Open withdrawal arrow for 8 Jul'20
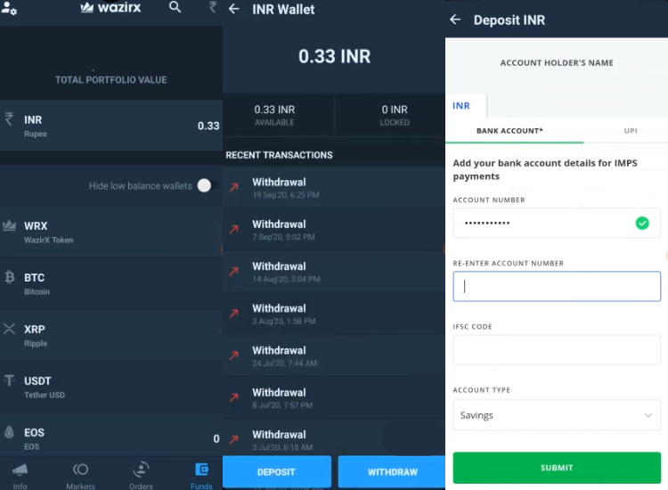 pos(234,397)
